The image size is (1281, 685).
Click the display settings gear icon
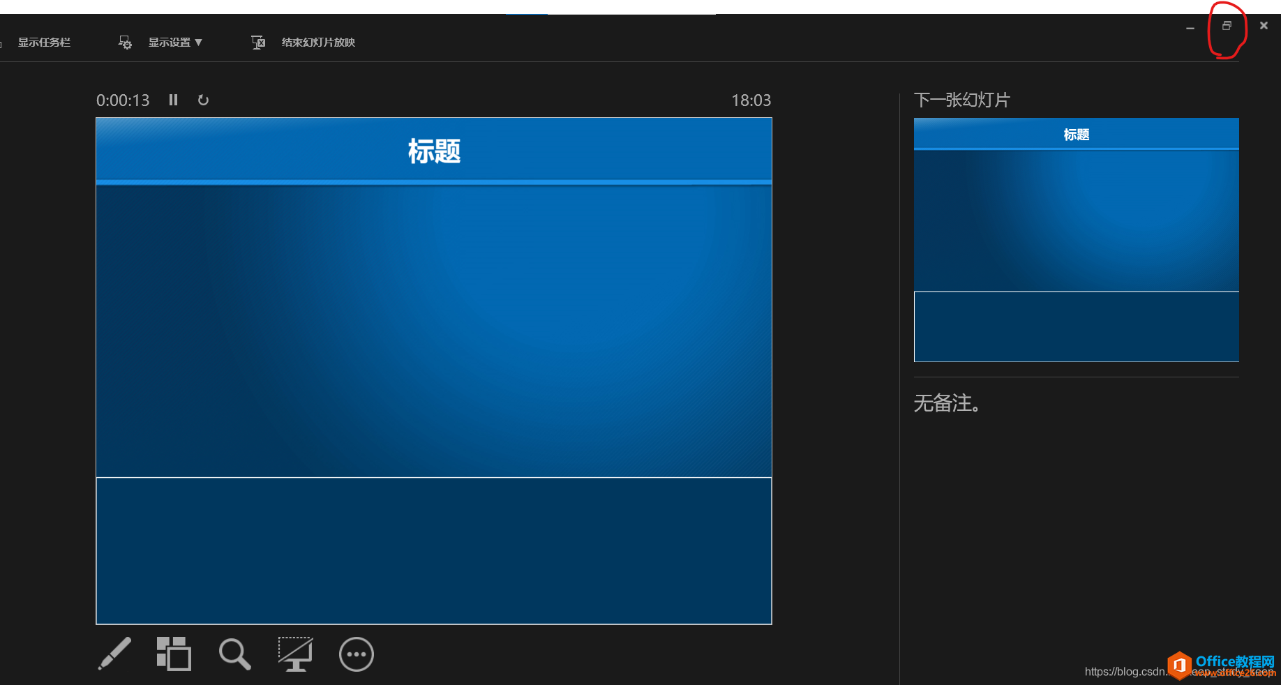tap(124, 42)
